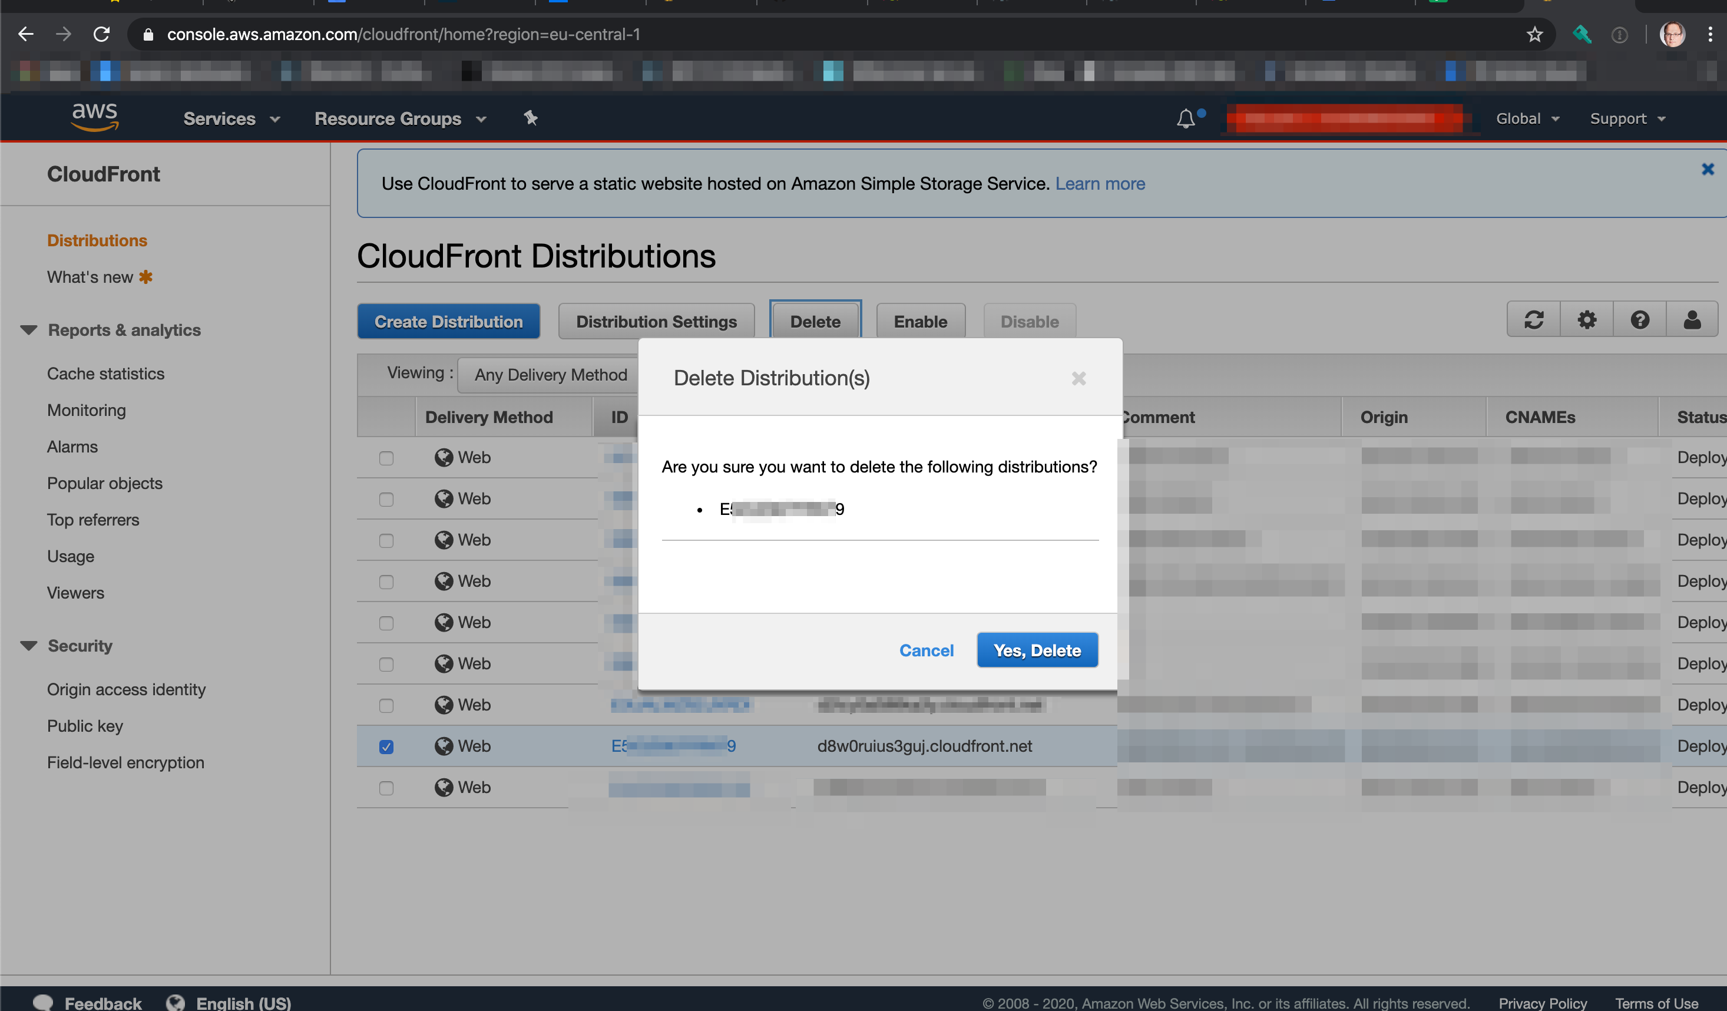Collapse the Reports & analytics section
Viewport: 1727px width, 1011px height.
pos(28,330)
